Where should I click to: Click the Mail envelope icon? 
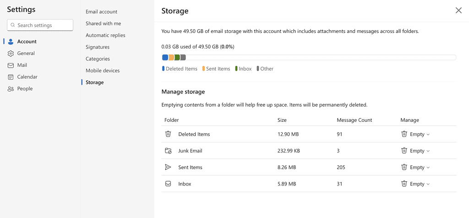(x=11, y=65)
